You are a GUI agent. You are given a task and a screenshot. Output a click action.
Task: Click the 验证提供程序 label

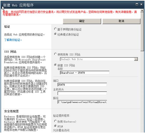coord(62,116)
